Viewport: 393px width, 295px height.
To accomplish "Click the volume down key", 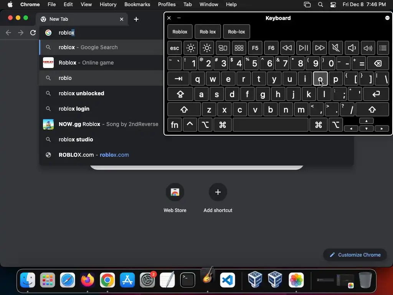I will [352, 48].
